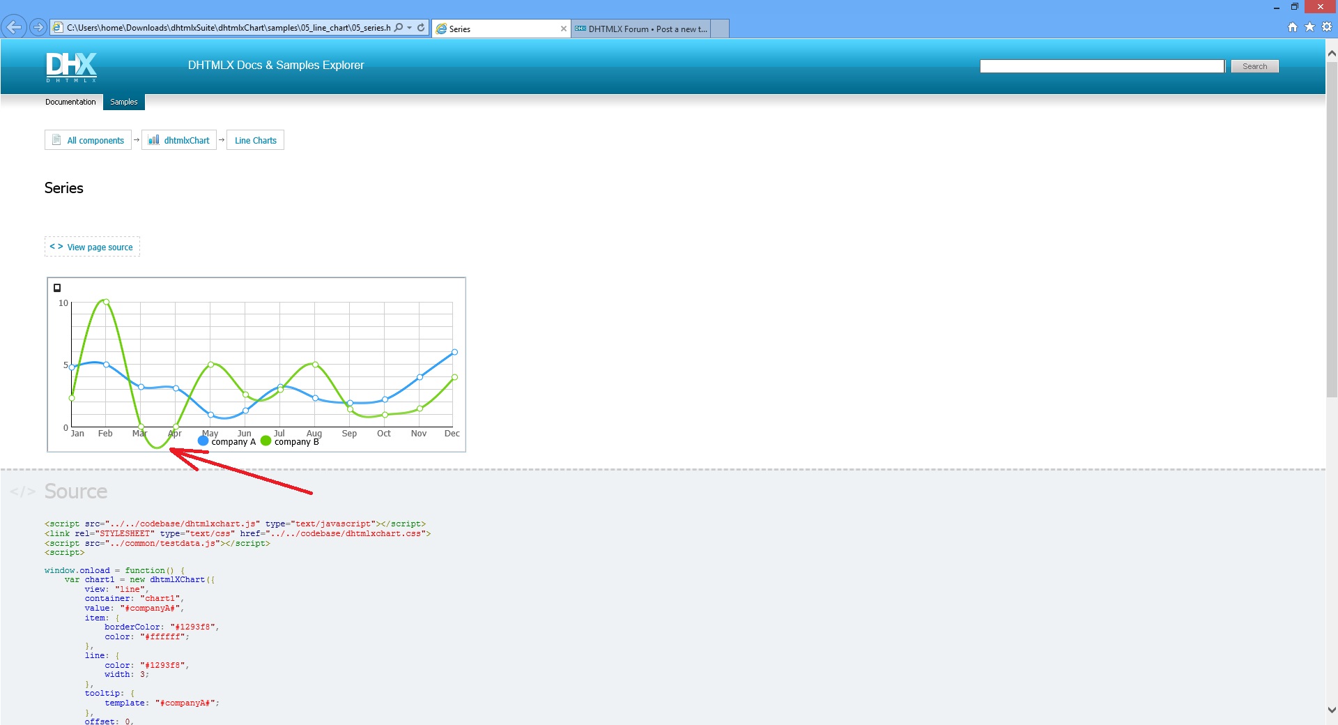
Task: Click the vertical scrollbar down arrow
Action: tap(1332, 710)
